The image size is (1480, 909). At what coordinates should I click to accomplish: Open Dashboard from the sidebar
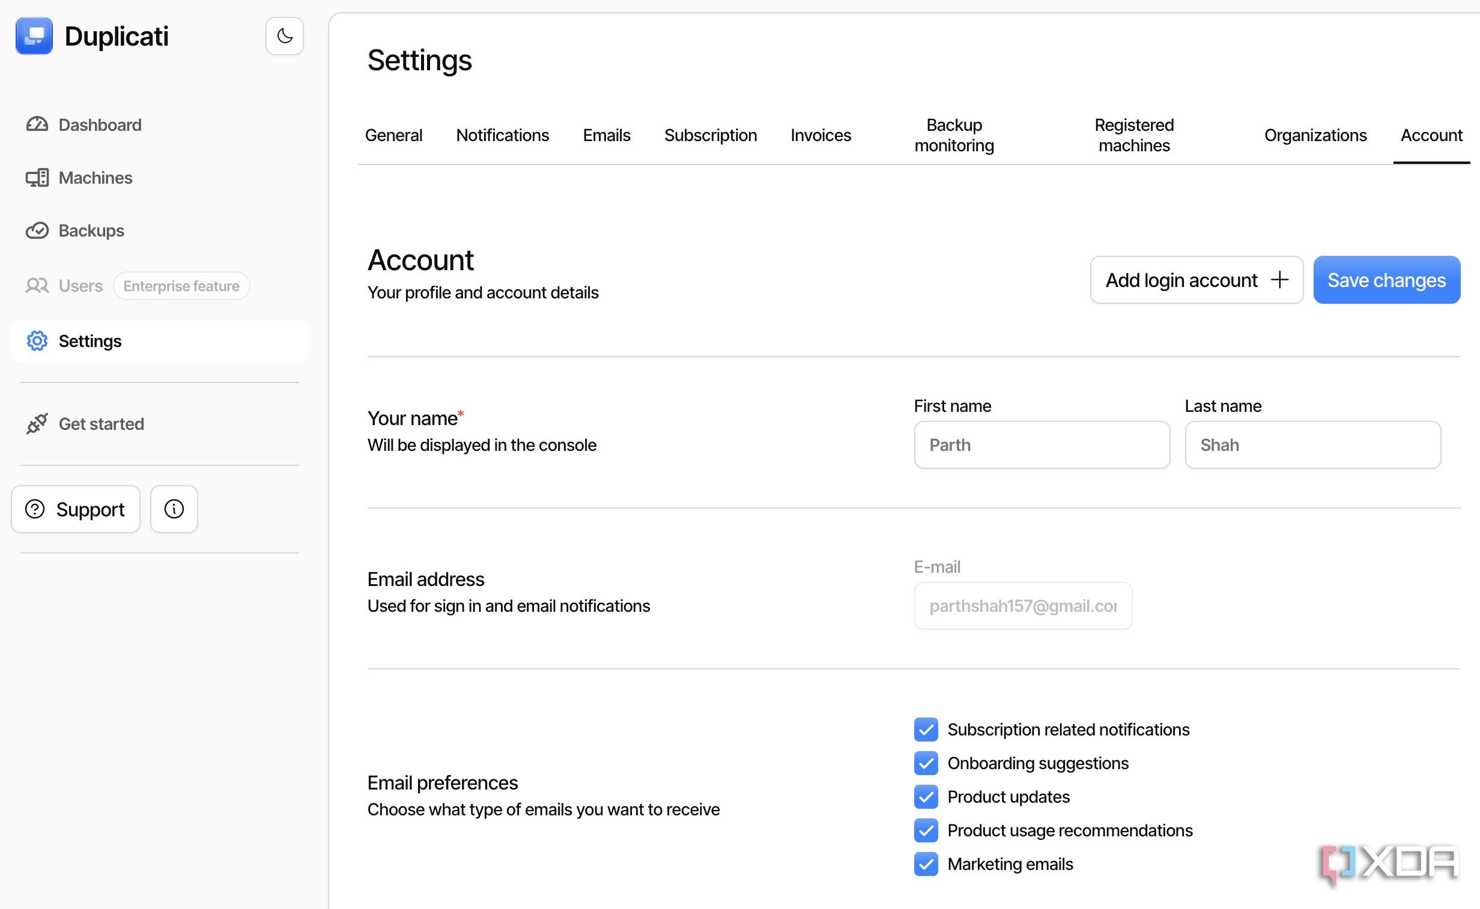100,124
